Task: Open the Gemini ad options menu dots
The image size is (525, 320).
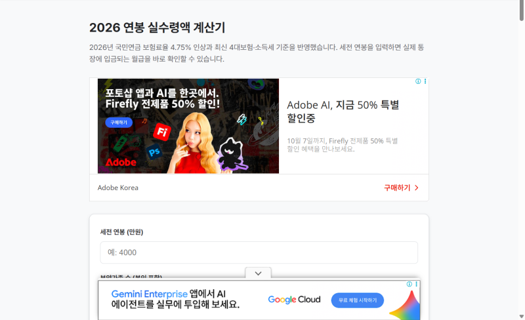Action: (x=417, y=284)
